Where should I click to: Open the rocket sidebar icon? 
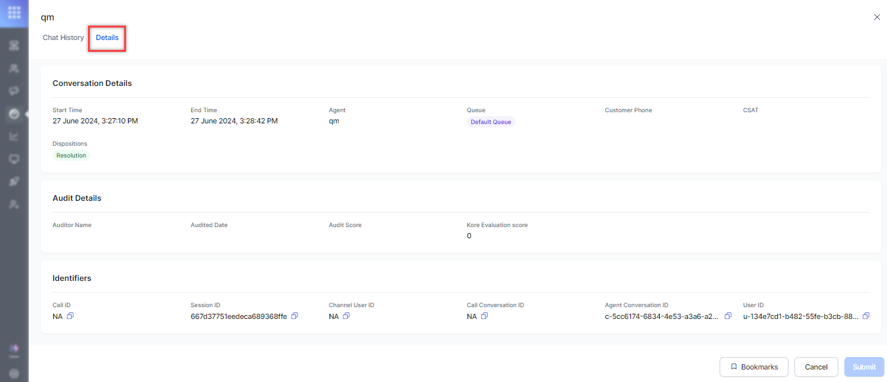click(x=14, y=182)
